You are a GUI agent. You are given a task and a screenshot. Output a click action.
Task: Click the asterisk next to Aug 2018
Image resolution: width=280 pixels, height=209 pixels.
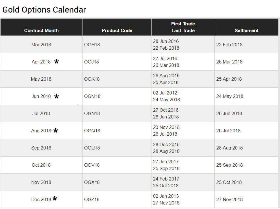click(x=56, y=131)
